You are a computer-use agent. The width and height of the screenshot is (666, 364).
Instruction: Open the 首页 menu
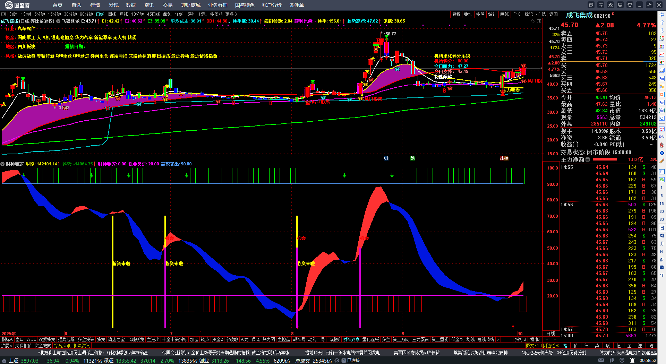coord(58,5)
